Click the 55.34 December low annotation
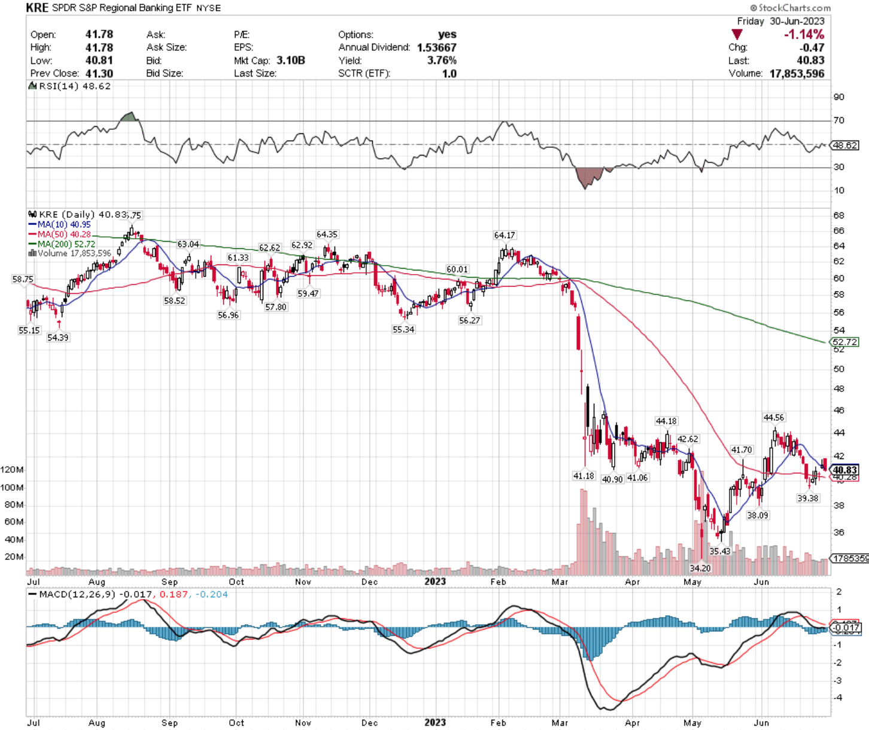 [403, 329]
